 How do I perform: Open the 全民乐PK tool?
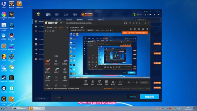[x=48, y=70]
